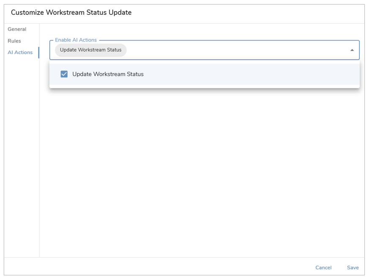Click the empty footer area left of Cancel
This screenshot has width=366, height=277.
[159, 266]
